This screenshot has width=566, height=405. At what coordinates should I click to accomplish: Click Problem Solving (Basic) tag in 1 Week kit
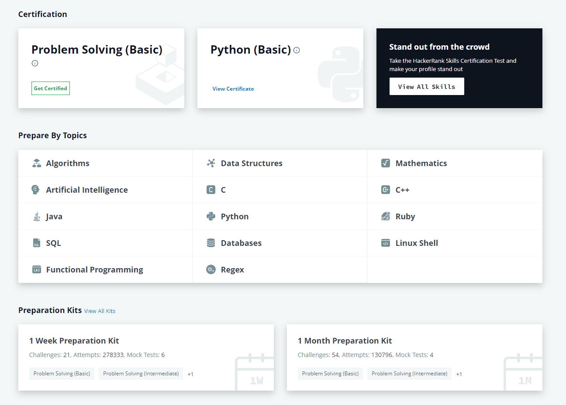pyautogui.click(x=62, y=374)
